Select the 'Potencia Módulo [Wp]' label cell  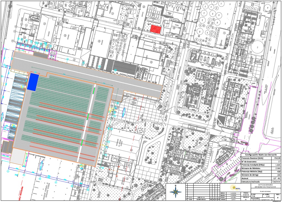256,172
